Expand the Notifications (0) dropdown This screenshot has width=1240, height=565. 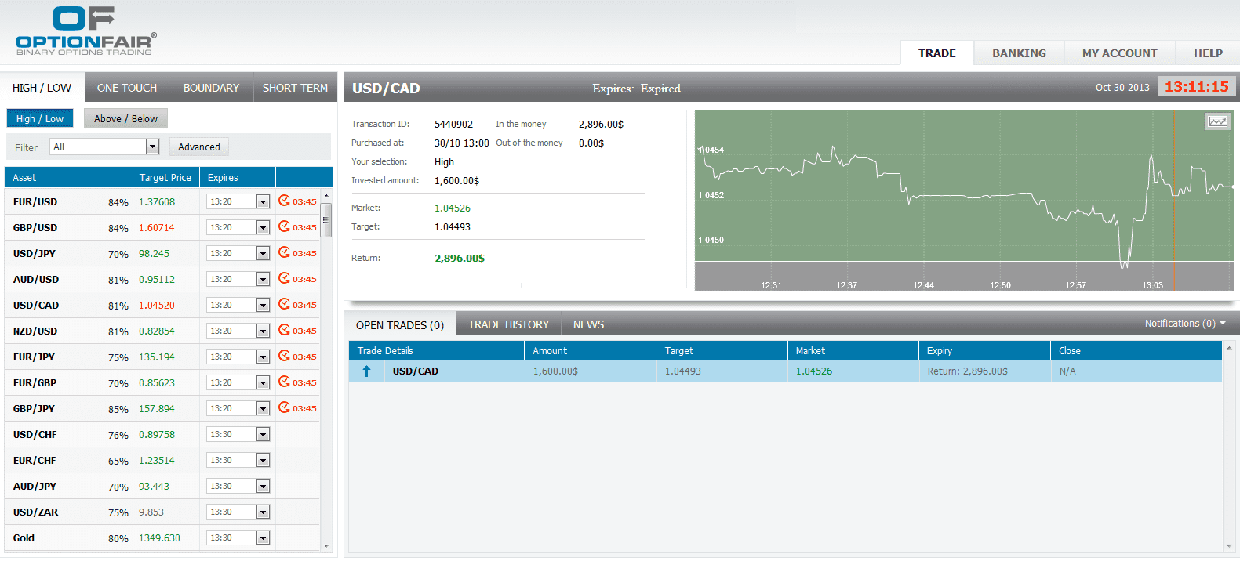(x=1184, y=324)
